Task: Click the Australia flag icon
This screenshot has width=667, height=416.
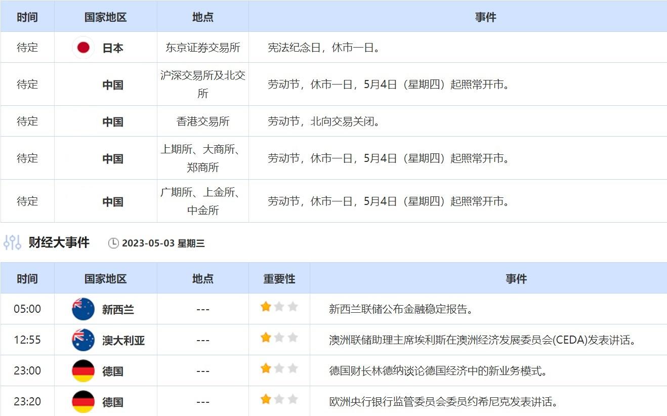Action: click(x=82, y=340)
